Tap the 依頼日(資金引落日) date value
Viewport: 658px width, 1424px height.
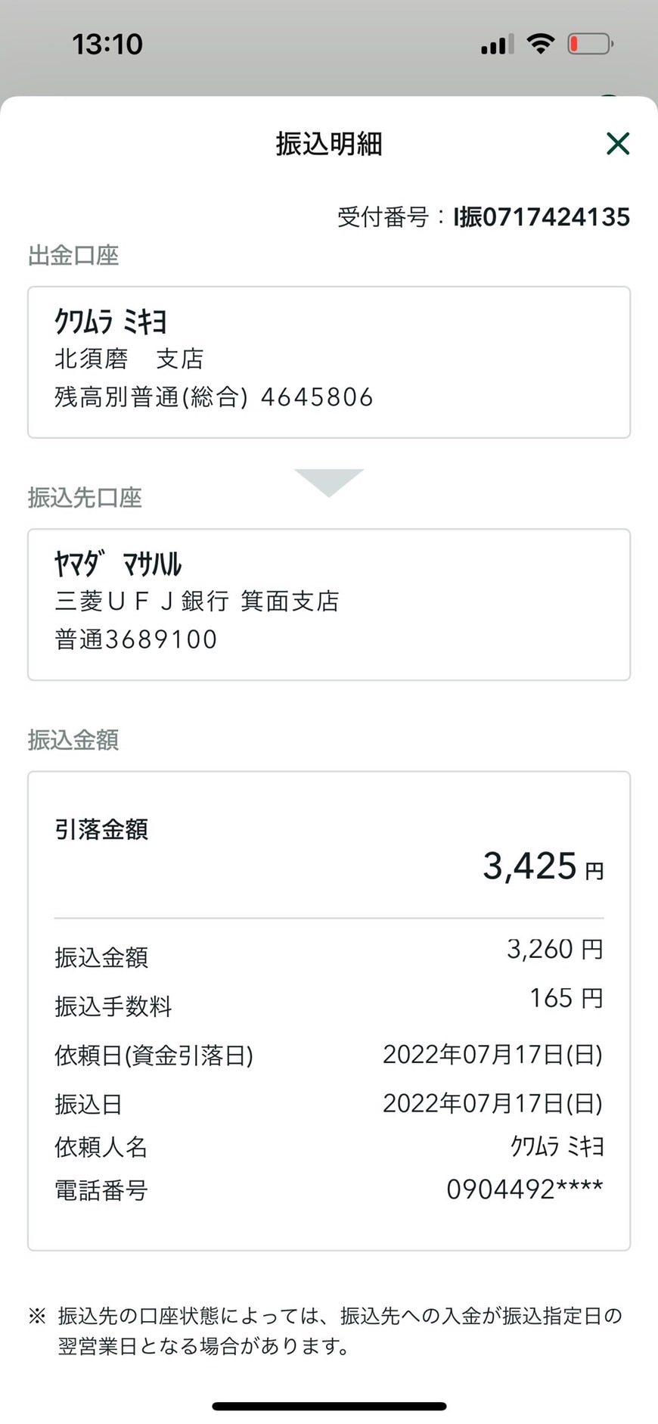click(x=492, y=1054)
